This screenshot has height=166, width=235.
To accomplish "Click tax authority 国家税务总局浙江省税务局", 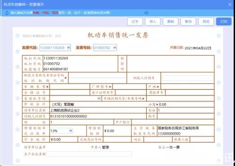I will (178, 128).
